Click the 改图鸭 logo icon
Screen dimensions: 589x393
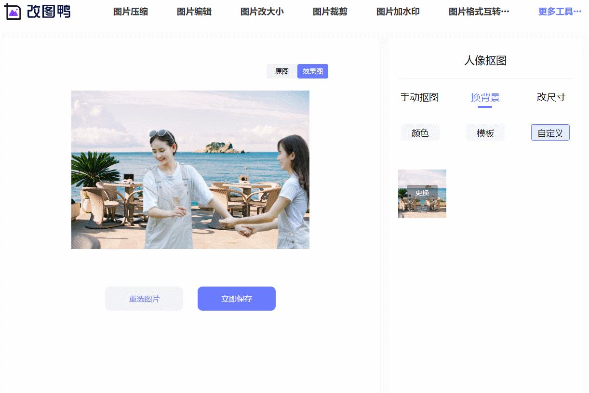pos(13,12)
